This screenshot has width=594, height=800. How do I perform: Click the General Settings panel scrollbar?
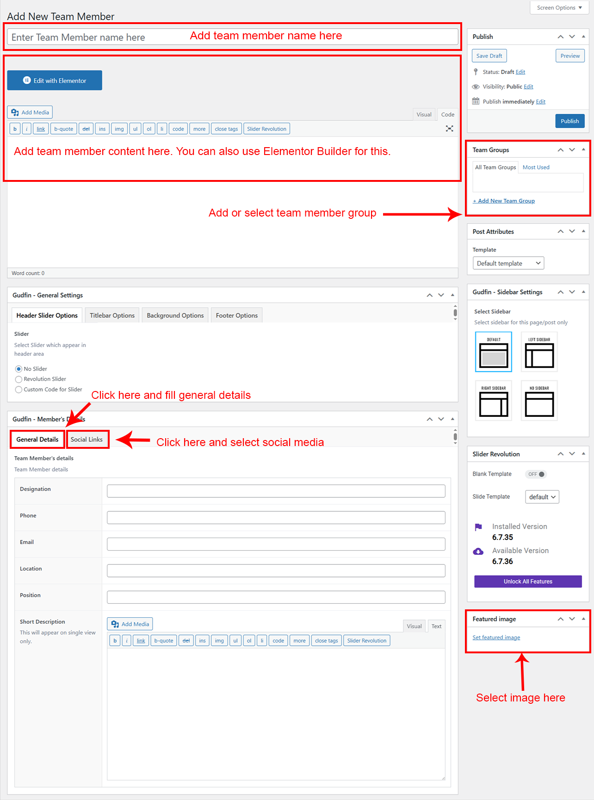pos(455,313)
